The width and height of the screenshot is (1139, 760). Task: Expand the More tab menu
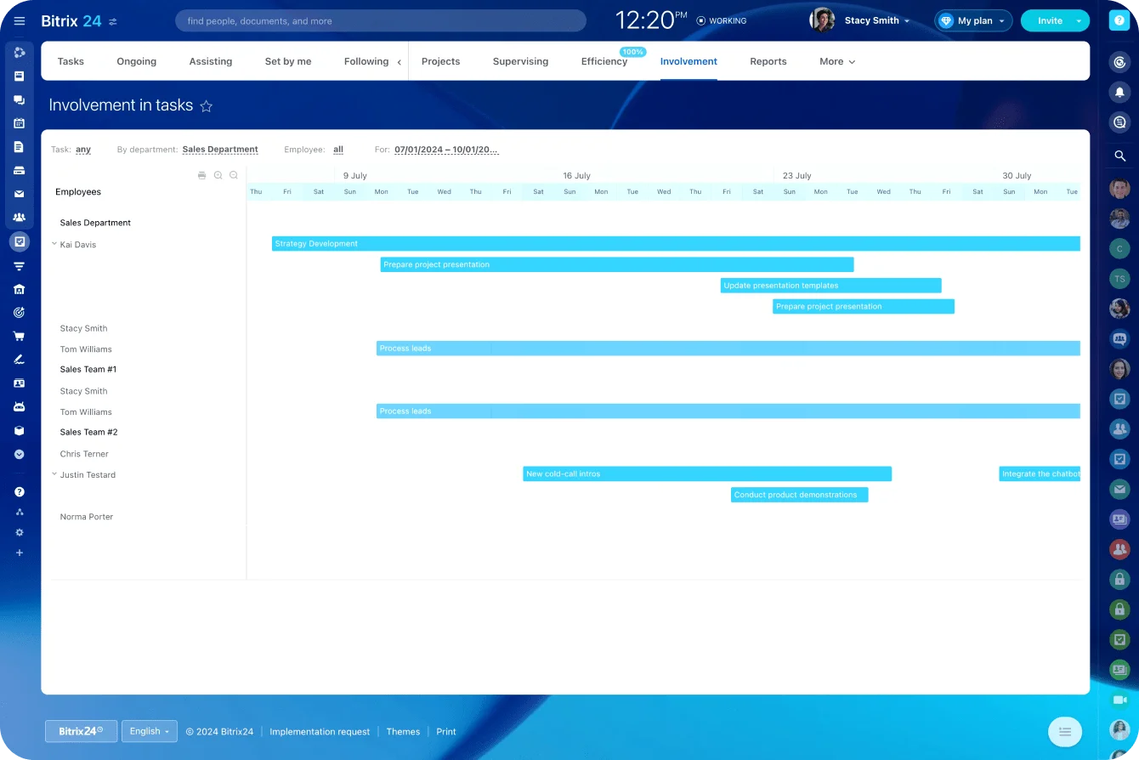tap(836, 61)
